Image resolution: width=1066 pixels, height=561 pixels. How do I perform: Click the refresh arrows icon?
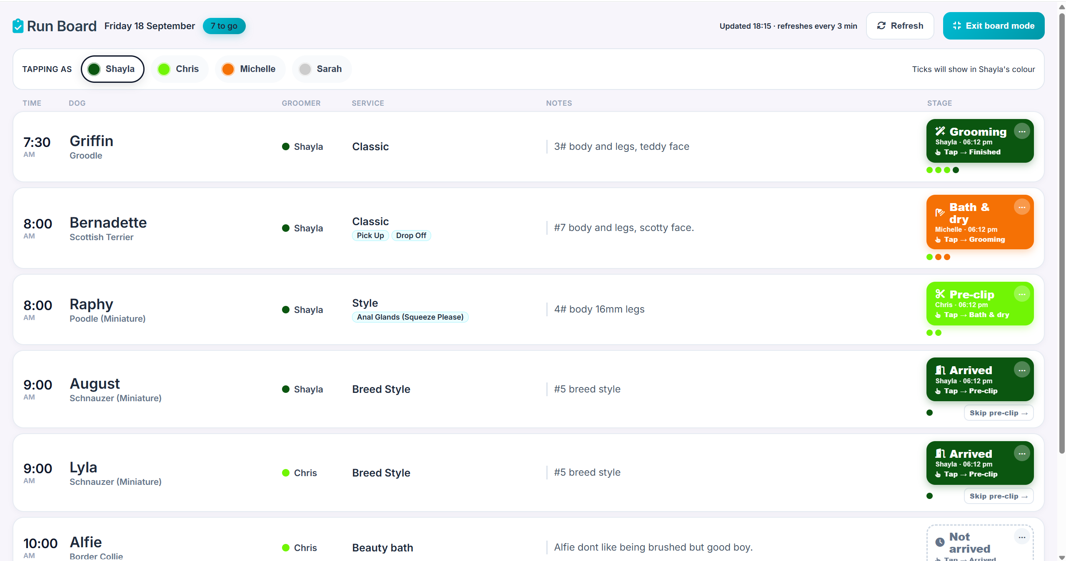point(881,26)
